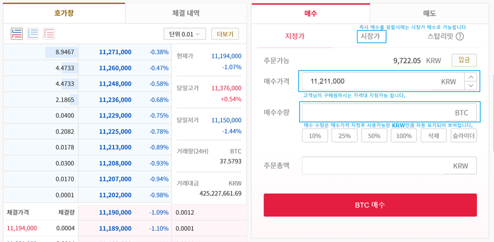
Task: Select the blue sell-only order book view icon
Action: (33, 33)
